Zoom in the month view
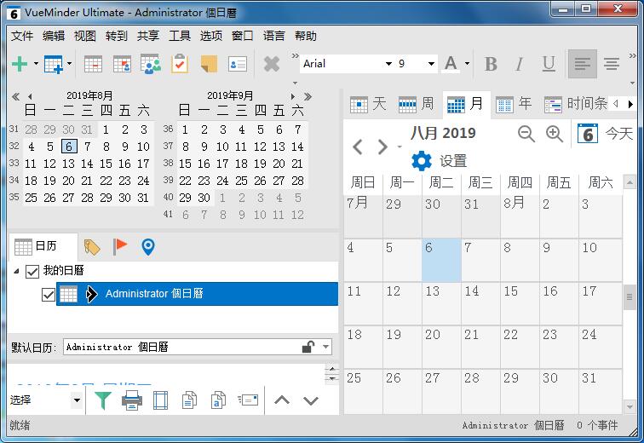 point(554,134)
